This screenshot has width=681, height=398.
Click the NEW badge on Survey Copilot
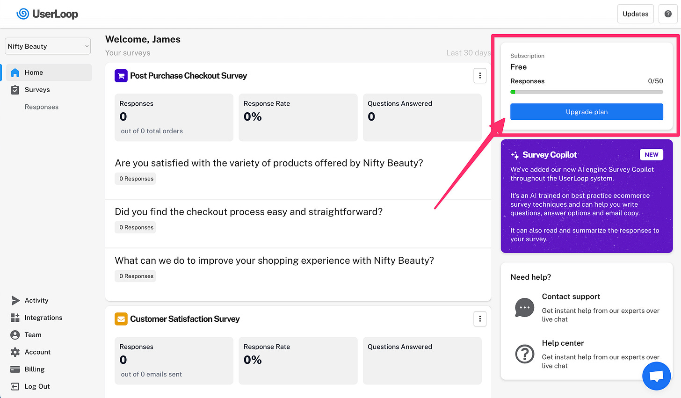click(x=652, y=155)
